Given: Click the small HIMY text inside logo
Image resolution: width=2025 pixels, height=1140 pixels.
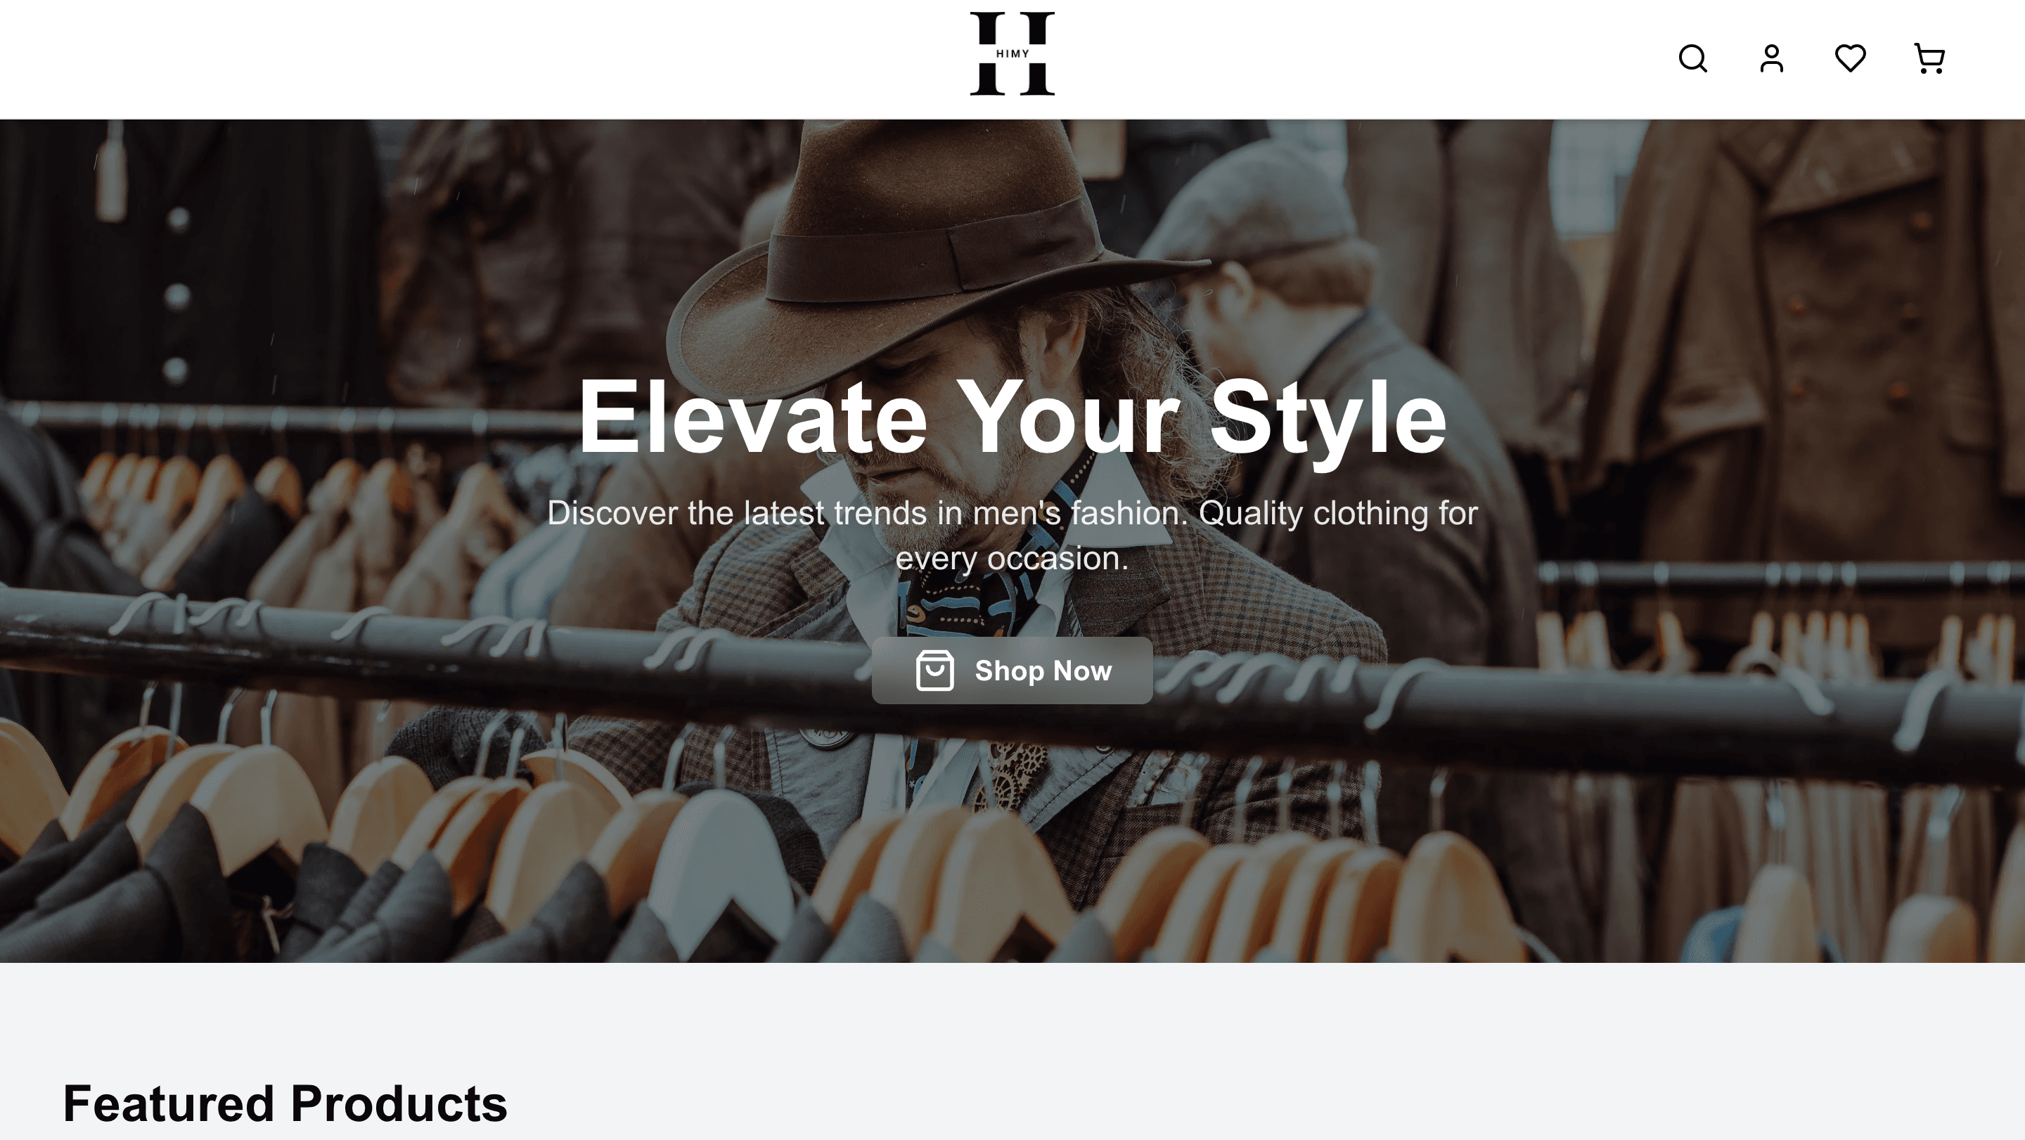Looking at the screenshot, I should tap(1012, 53).
